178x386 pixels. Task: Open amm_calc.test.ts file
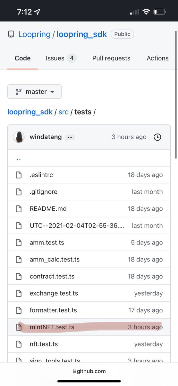(x=55, y=259)
